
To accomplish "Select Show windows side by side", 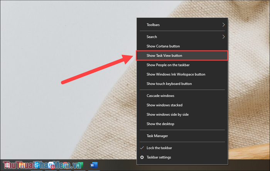I will pyautogui.click(x=182, y=115).
